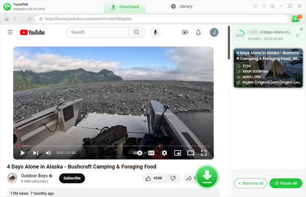Open the YouTube guide hamburger menu

[x=10, y=32]
